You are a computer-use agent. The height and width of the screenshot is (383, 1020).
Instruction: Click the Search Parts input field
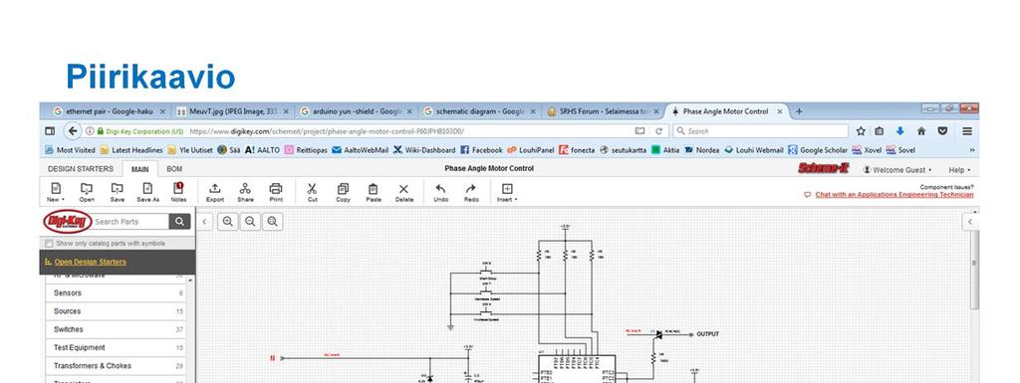tap(130, 222)
